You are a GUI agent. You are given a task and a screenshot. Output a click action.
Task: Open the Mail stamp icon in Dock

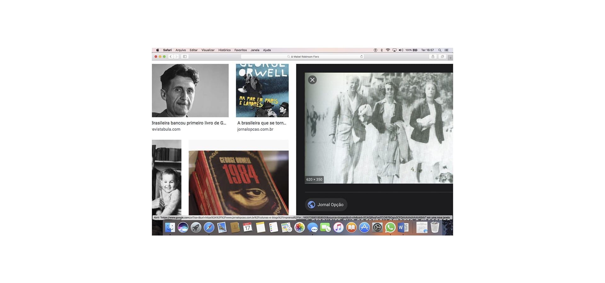[222, 227]
